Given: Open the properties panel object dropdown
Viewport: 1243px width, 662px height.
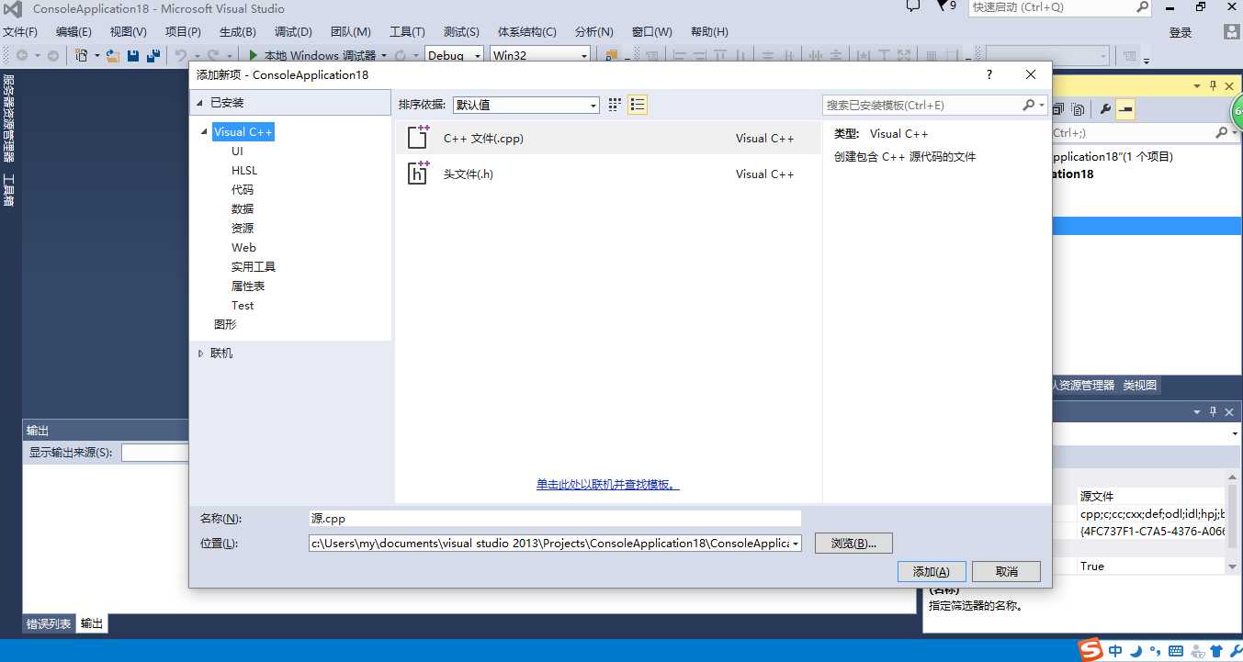Looking at the screenshot, I should [x=1234, y=433].
